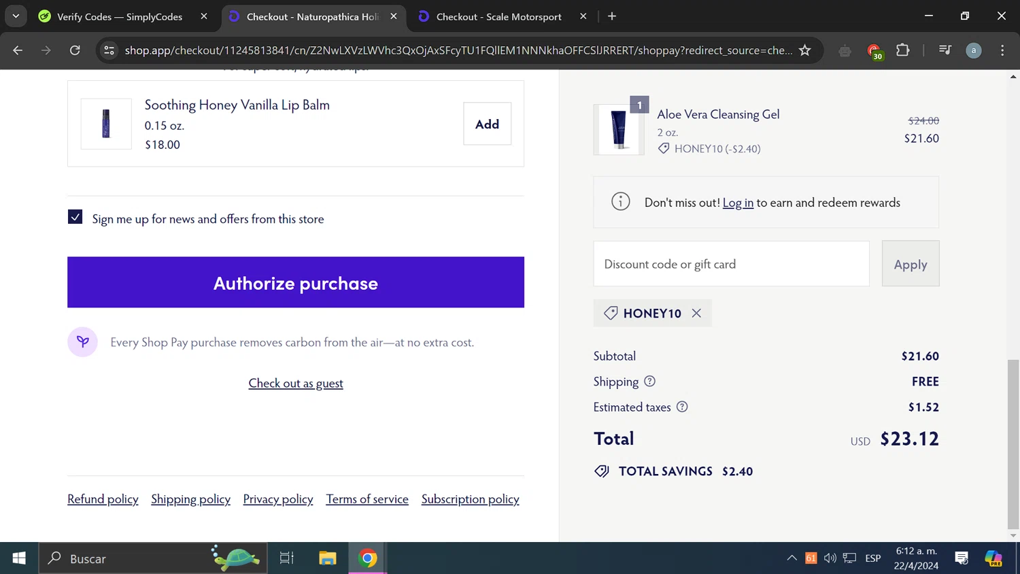
Task: Open the network icon in the tray
Action: click(849, 558)
